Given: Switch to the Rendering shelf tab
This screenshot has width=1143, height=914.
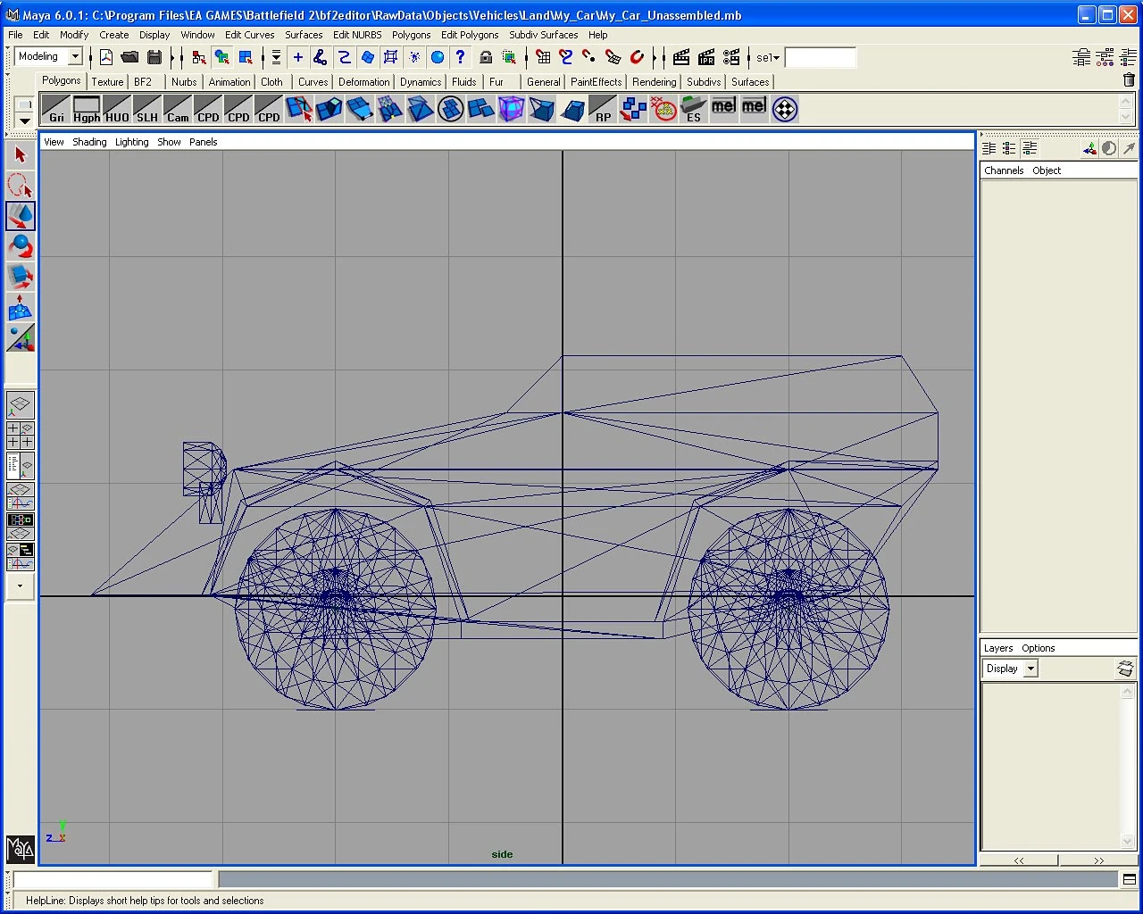Looking at the screenshot, I should pos(654,82).
